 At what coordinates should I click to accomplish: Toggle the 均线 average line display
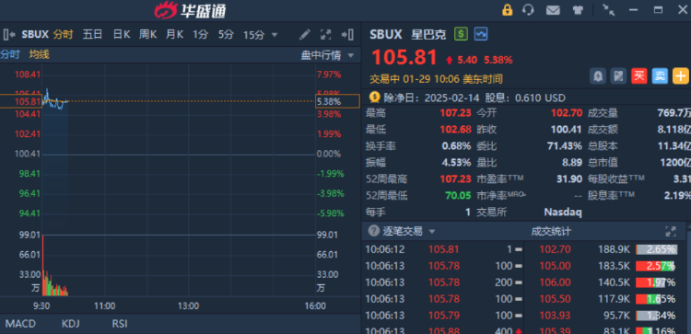pyautogui.click(x=40, y=54)
